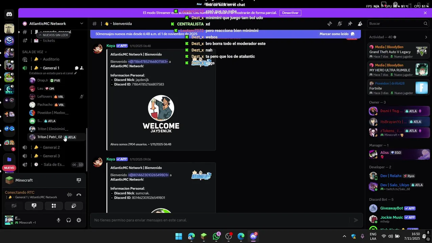Viewport: 432px width, 243px height.
Task: Disconnect from voice with hang-up icon
Action: (x=79, y=195)
